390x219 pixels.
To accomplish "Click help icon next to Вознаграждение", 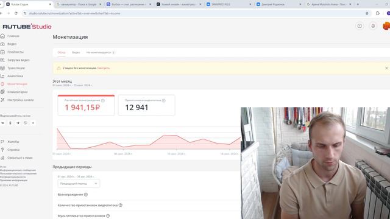I will coord(86,195).
